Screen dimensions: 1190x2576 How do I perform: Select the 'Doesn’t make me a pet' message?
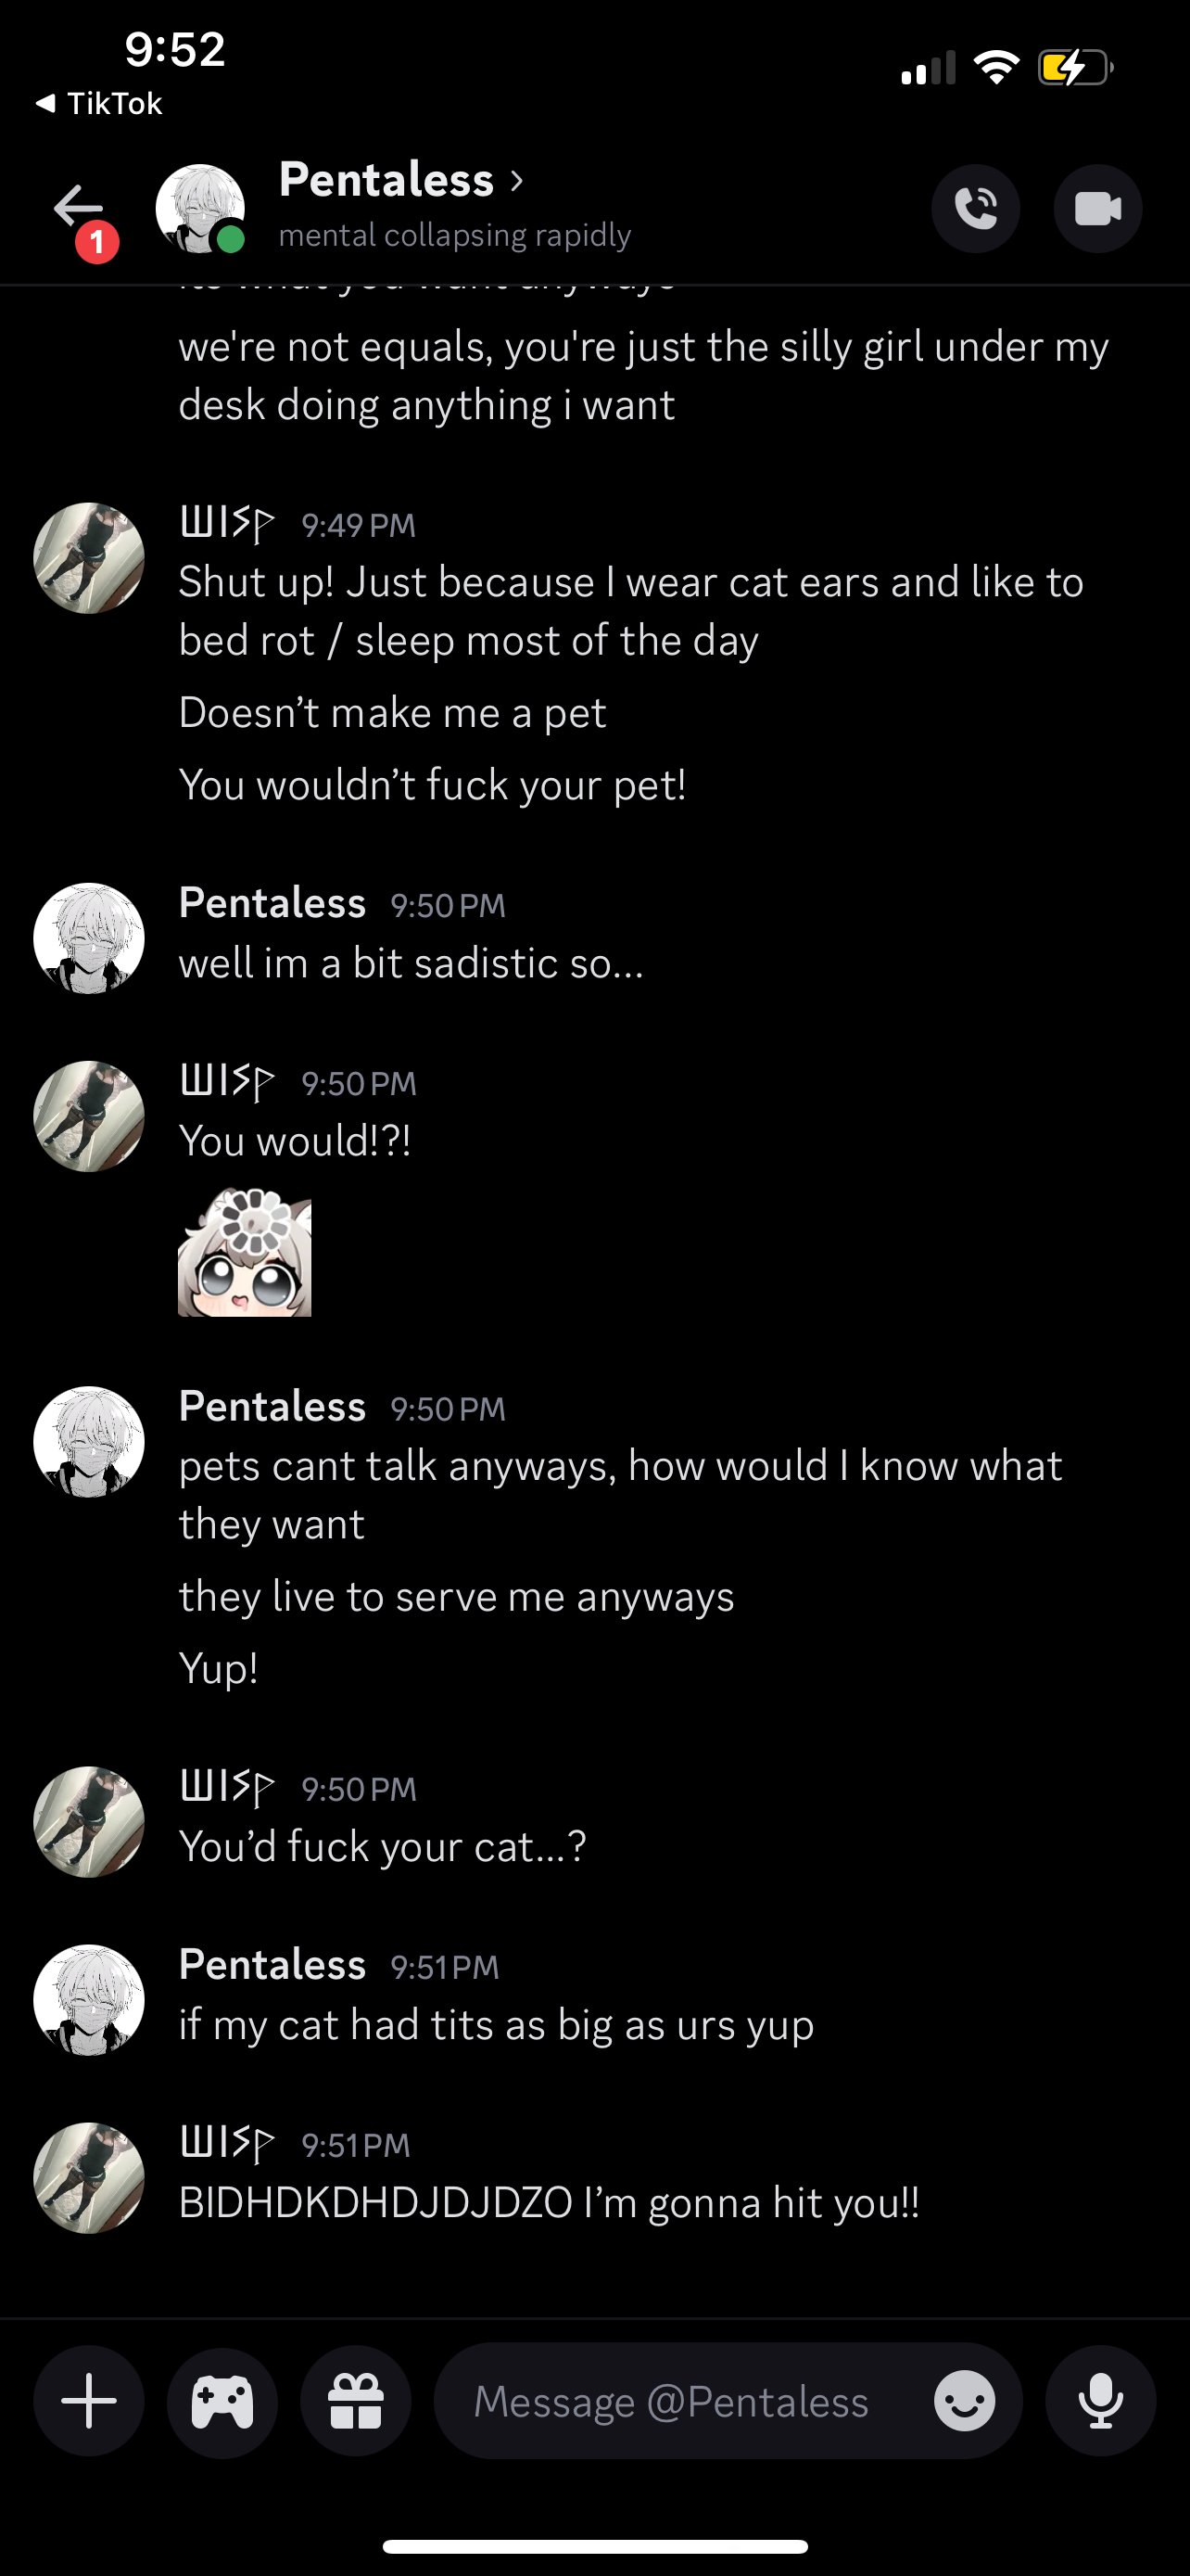(x=392, y=713)
